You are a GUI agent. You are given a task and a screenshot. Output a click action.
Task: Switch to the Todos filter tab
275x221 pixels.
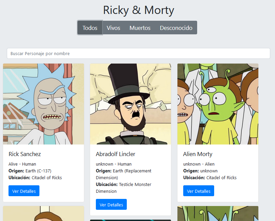point(89,28)
